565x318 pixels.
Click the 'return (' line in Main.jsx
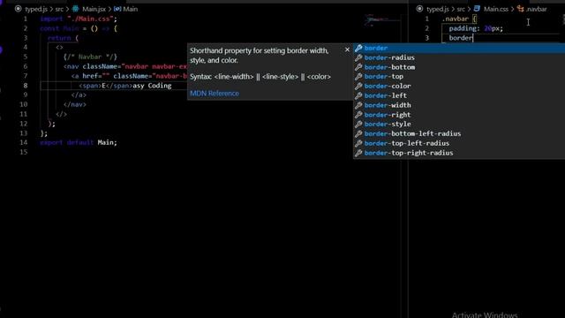pos(63,38)
